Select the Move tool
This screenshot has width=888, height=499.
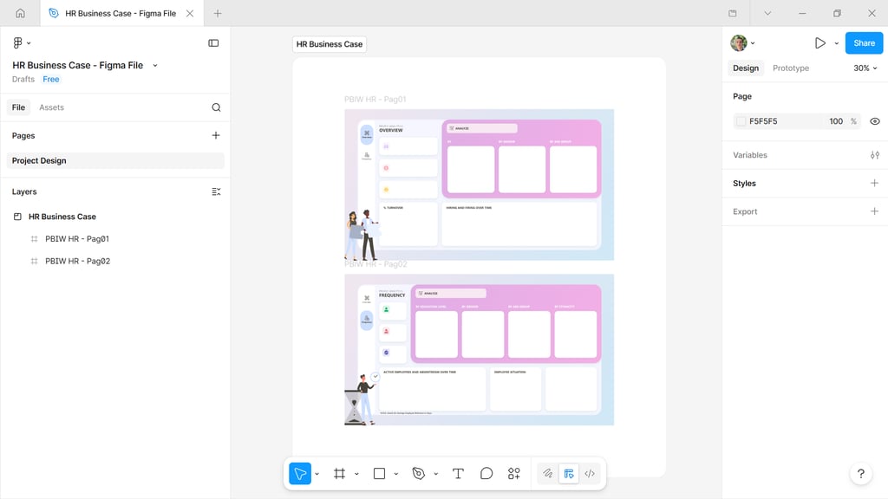click(298, 473)
